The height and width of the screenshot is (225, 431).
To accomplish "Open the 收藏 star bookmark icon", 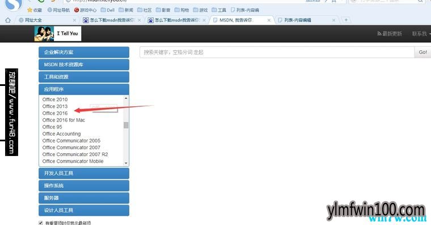I will (x=29, y=10).
